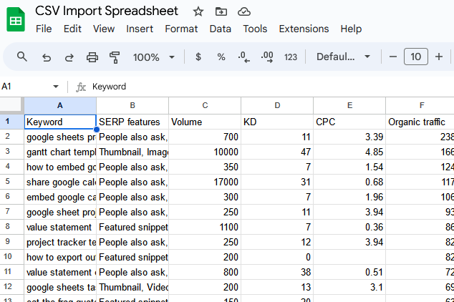The height and width of the screenshot is (302, 454).
Task: Open the 123 more formats menu
Action: [291, 57]
